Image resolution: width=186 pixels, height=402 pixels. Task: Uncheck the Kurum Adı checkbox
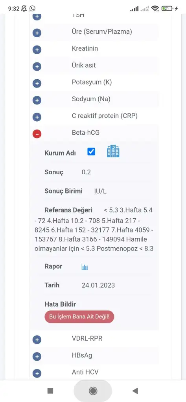tap(91, 152)
